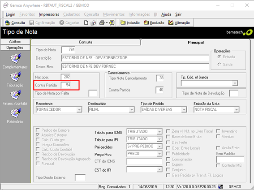The width and height of the screenshot is (254, 190).
Task: Select the Saída radio button
Action: [219, 65]
